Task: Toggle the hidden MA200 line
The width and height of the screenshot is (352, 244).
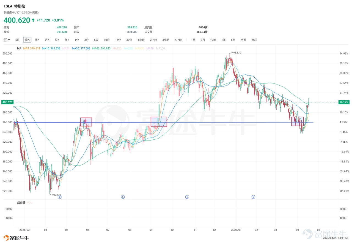Action: point(161,48)
